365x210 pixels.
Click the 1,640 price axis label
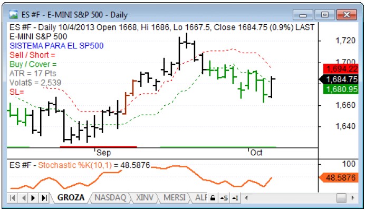click(x=345, y=126)
